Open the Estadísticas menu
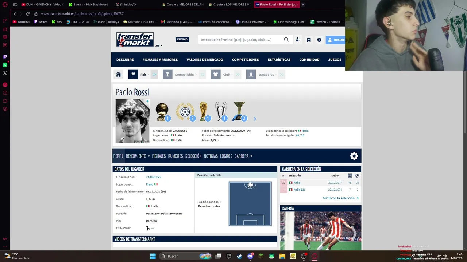467x262 pixels. coord(279,60)
